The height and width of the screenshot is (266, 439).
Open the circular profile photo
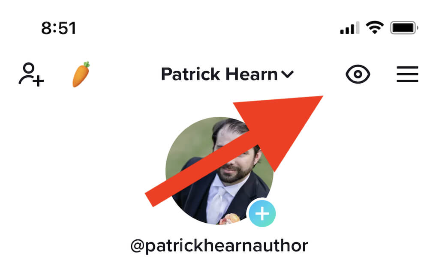click(x=219, y=170)
